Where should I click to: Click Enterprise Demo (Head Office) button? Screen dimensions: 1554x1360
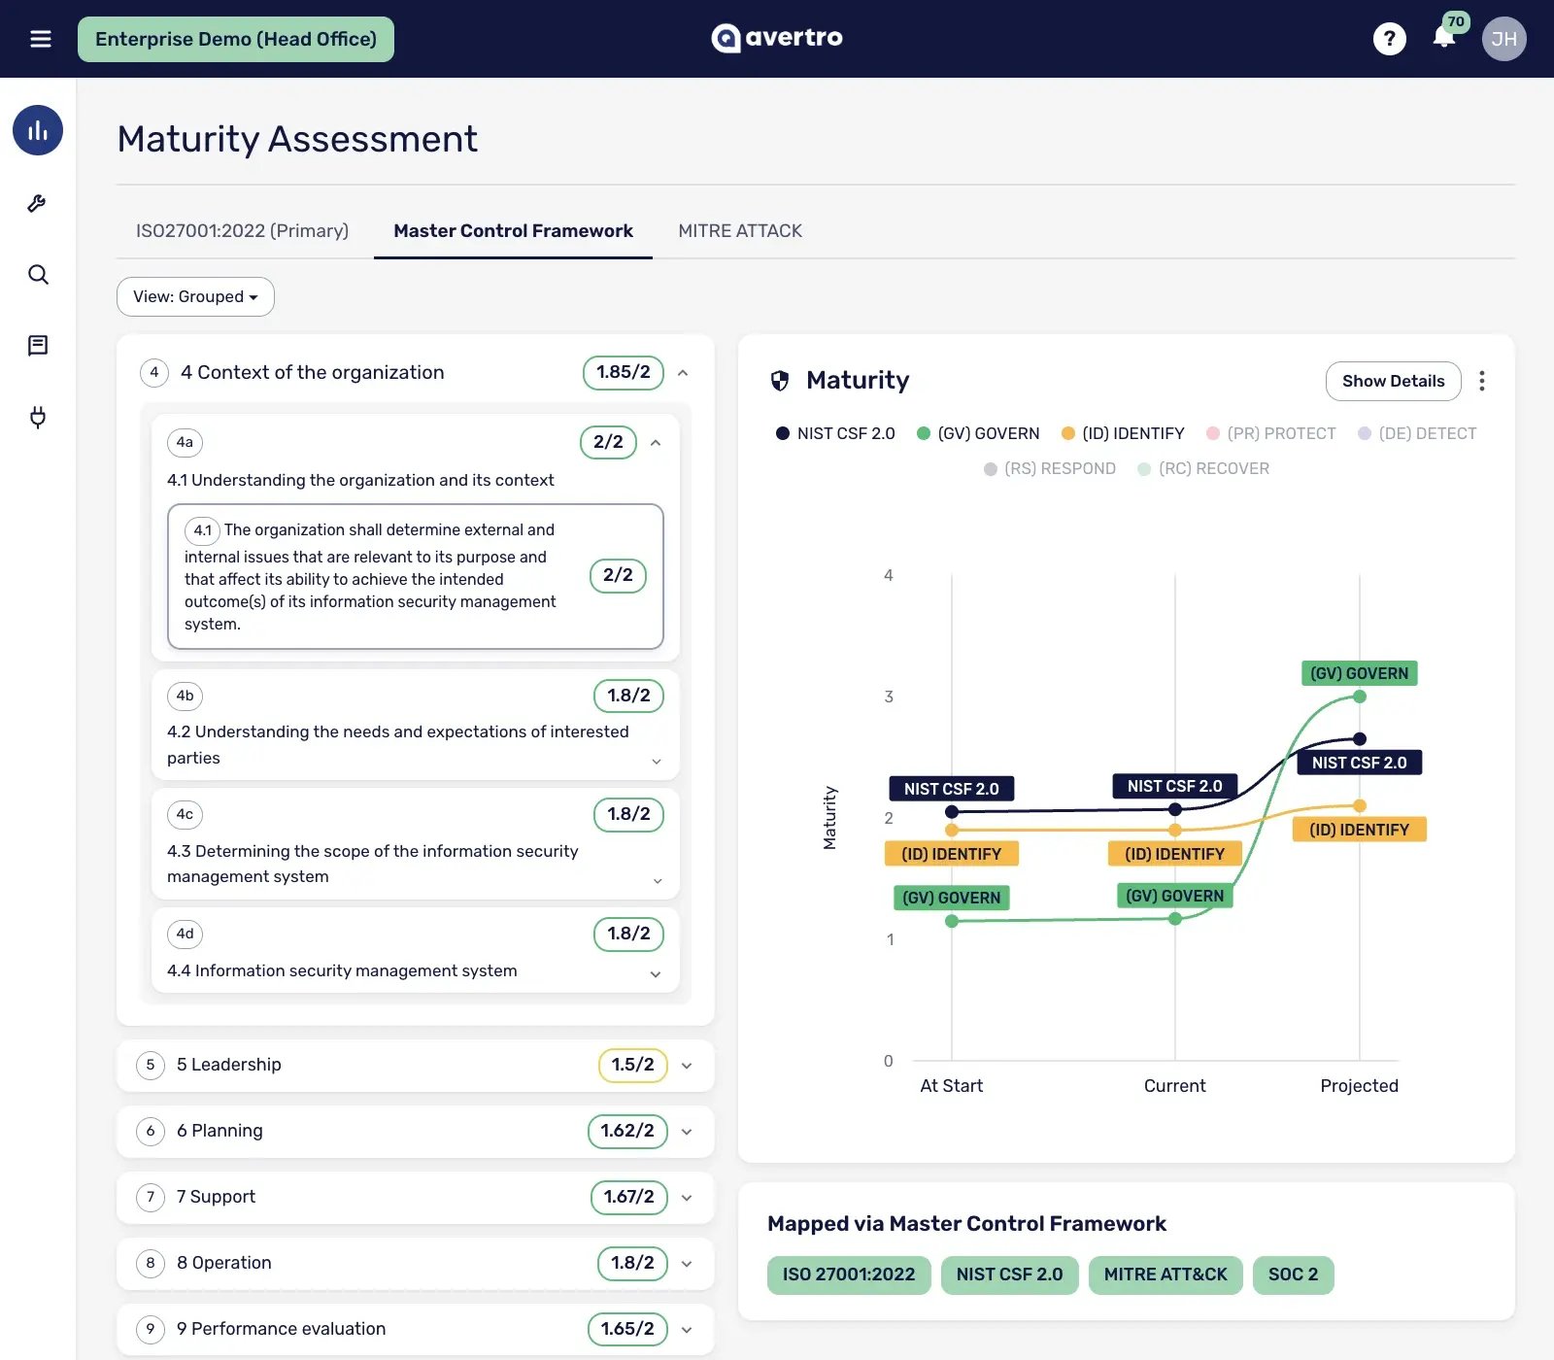tap(236, 39)
